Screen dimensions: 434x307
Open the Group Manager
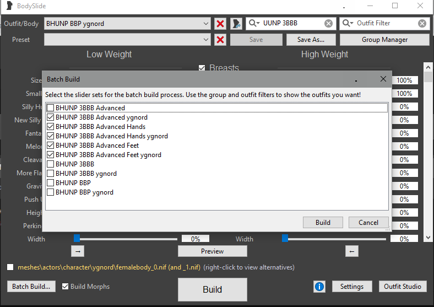coord(384,40)
